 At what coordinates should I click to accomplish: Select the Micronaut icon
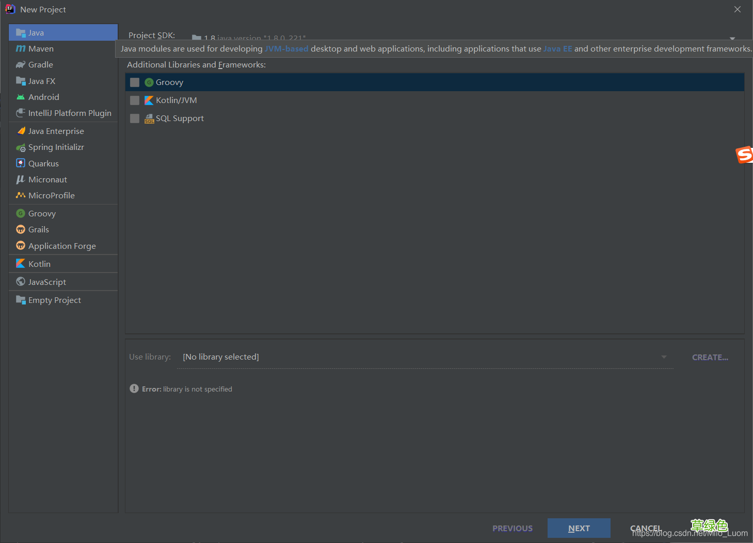[21, 179]
